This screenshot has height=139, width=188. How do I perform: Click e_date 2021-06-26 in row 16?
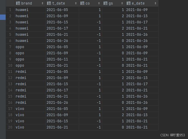click(x=142, y=102)
